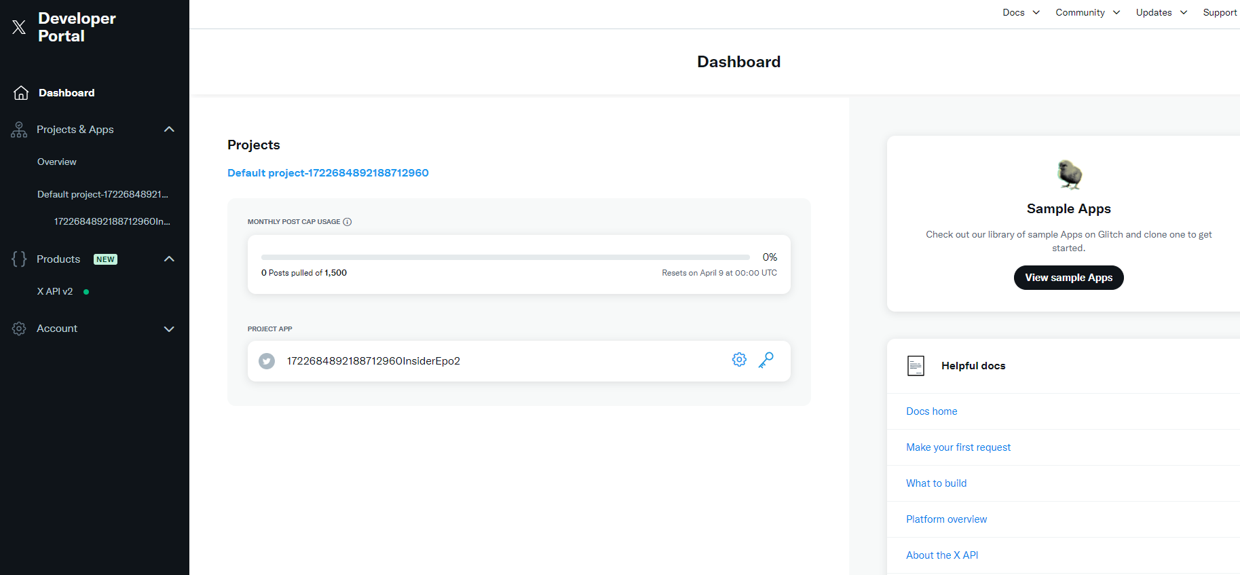
Task: Click the 1722684892188712960InsiderEpo2 app name
Action: (x=373, y=361)
